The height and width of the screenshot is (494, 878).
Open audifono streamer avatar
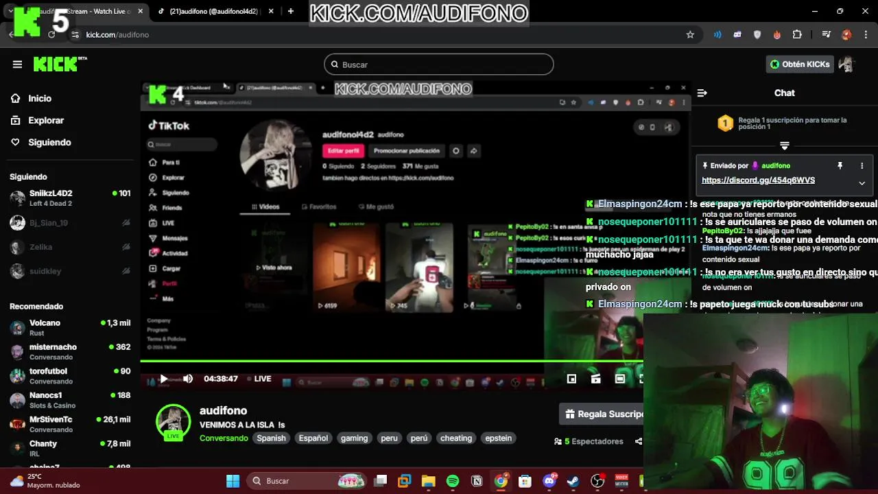tap(173, 422)
